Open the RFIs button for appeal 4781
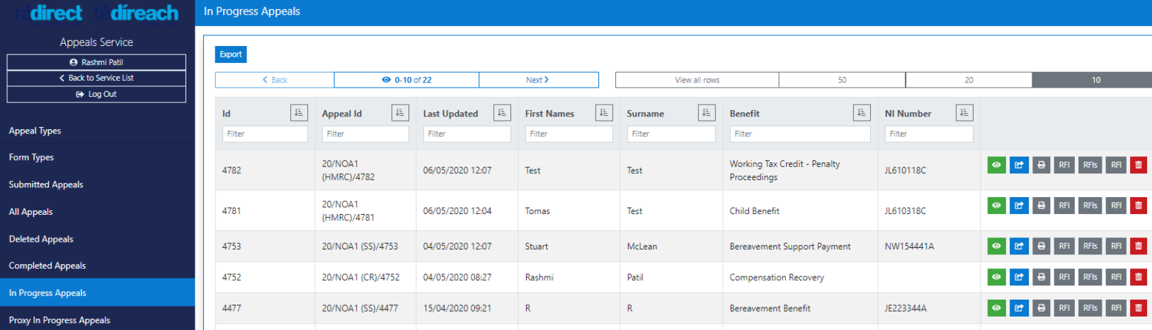Screen dimensions: 1152x330 click(x=1090, y=206)
